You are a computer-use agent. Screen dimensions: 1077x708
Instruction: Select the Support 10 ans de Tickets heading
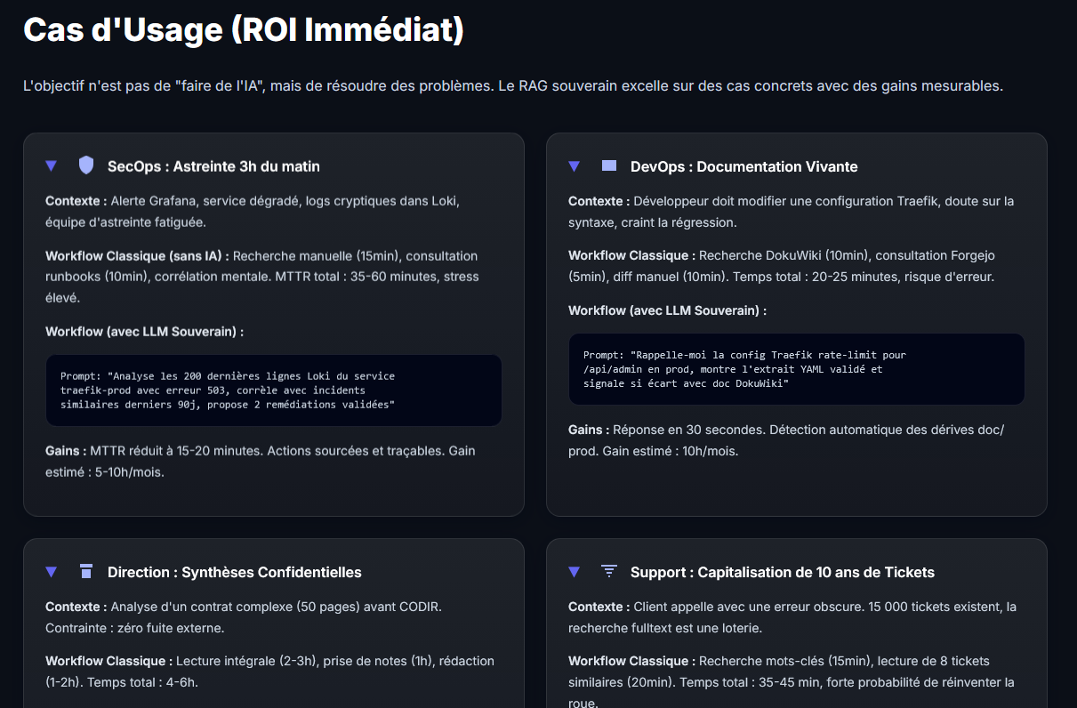[x=782, y=572]
